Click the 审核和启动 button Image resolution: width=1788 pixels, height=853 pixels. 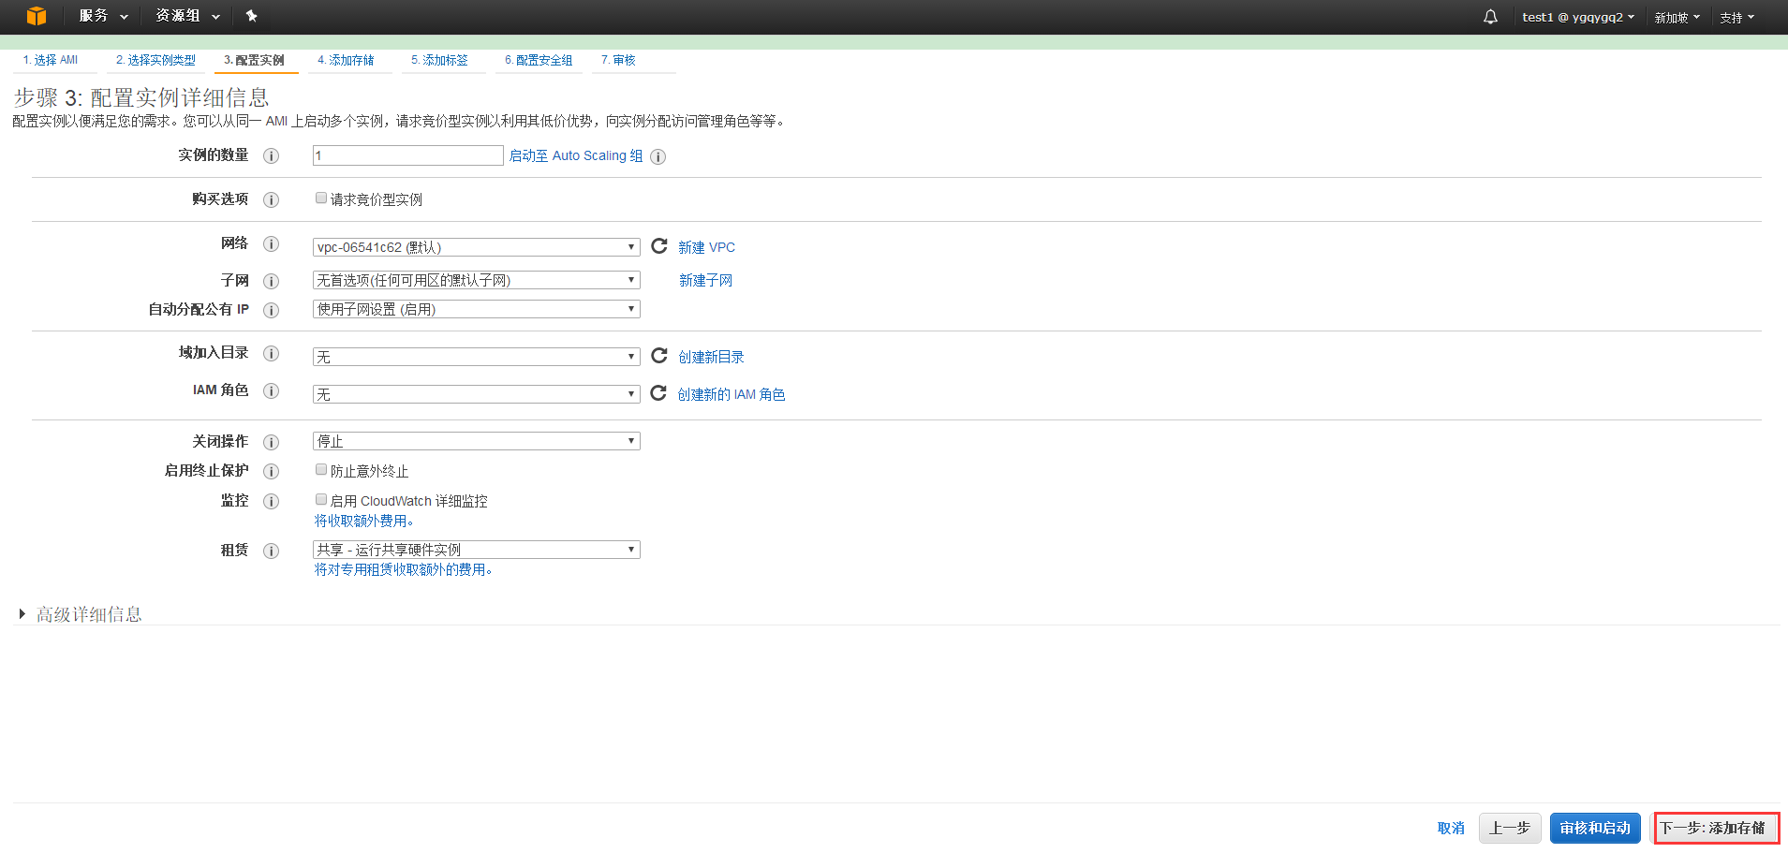point(1595,828)
